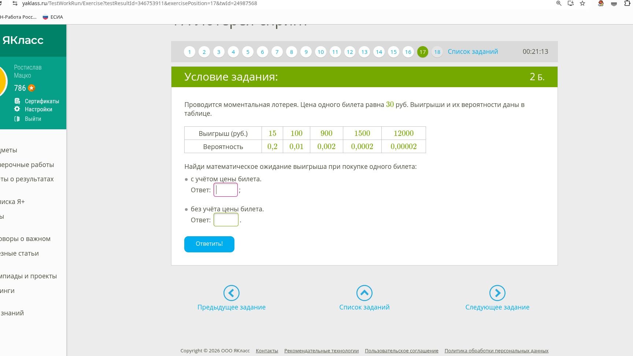Click the Выйти logout icon

(17, 119)
